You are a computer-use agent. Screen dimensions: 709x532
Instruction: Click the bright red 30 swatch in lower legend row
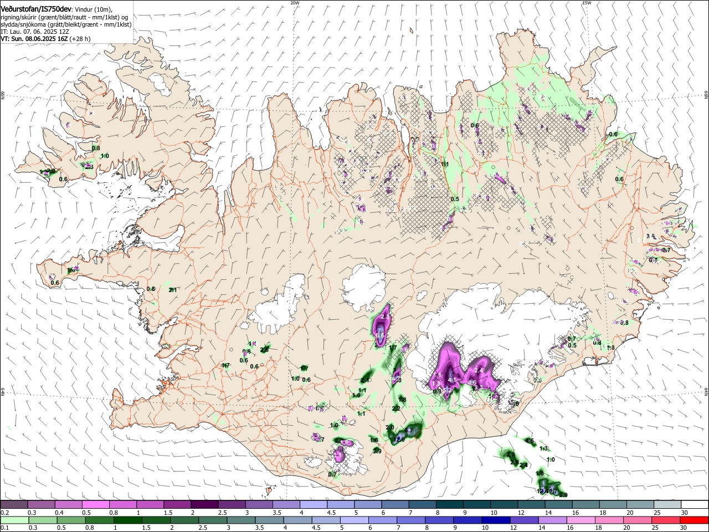point(695,520)
